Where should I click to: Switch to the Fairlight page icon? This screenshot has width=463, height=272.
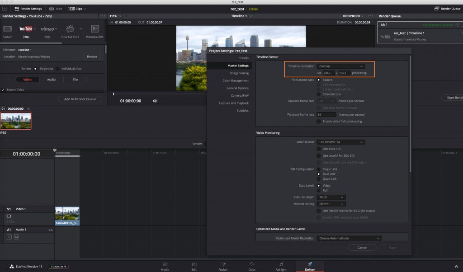281,264
